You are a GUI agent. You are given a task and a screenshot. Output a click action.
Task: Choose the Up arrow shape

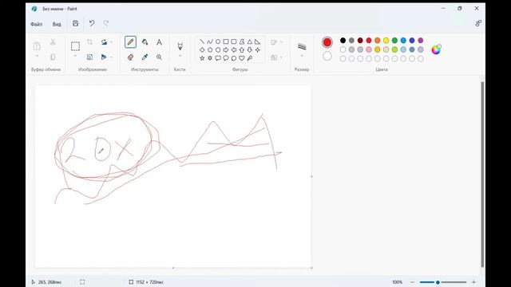pyautogui.click(x=242, y=49)
